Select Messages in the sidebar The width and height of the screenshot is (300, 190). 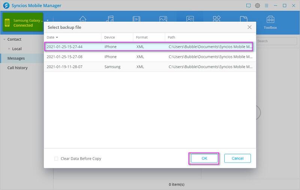22,58
